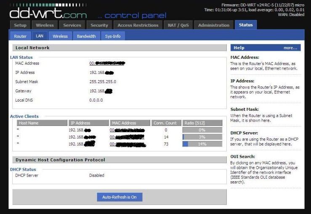Click connection count 73
Viewport: 311px width, 214px height.
pos(166,144)
